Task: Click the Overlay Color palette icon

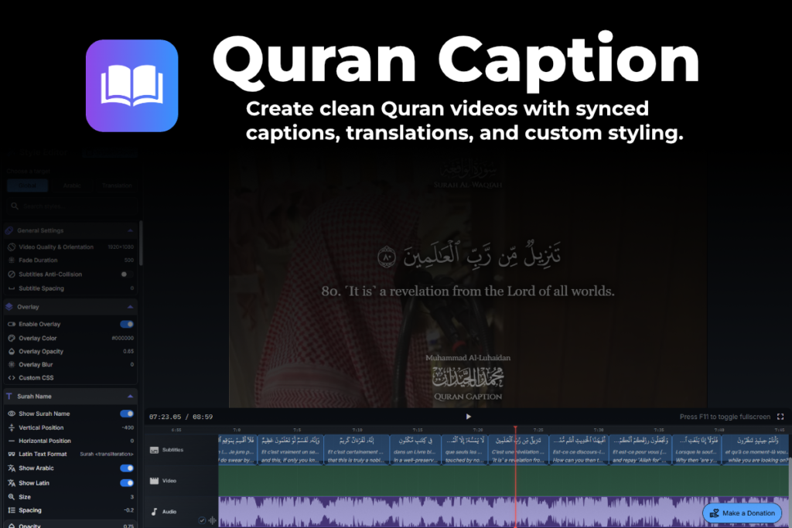Action: point(12,338)
